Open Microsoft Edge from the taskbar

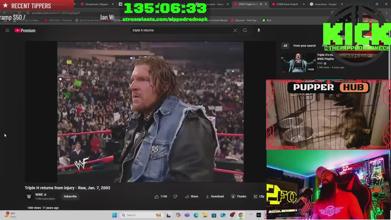point(196,215)
